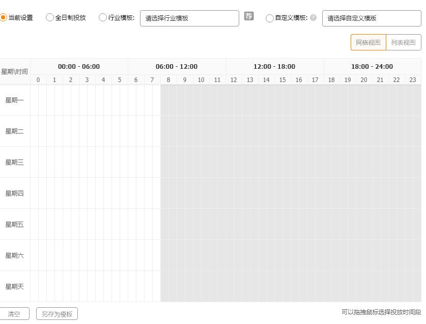Viewport: 426px width, 324px height.
Task: Select the 网格视图 view tab
Action: tap(368, 42)
